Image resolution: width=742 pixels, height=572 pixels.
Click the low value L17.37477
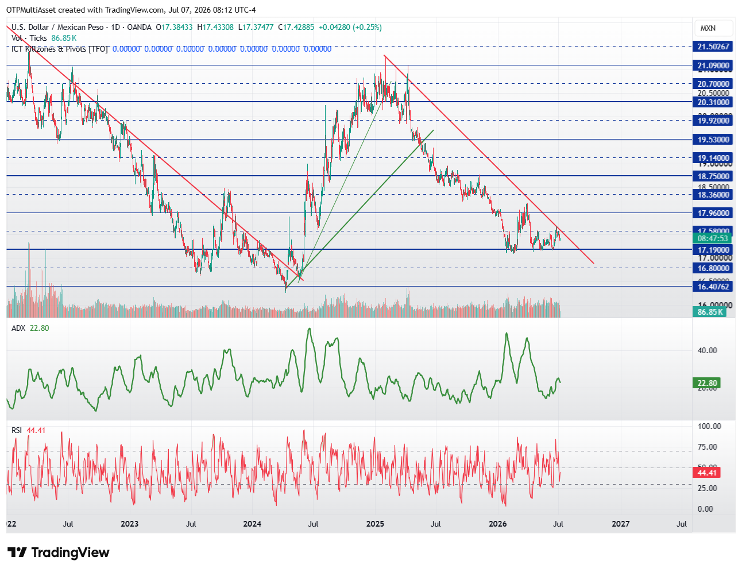(256, 27)
